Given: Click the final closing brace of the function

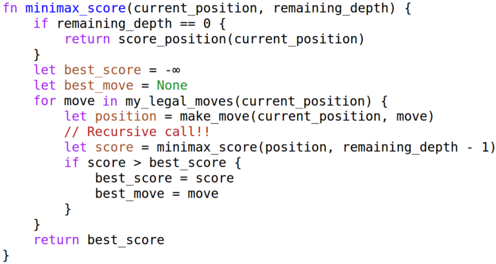Looking at the screenshot, I should pyautogui.click(x=6, y=256).
